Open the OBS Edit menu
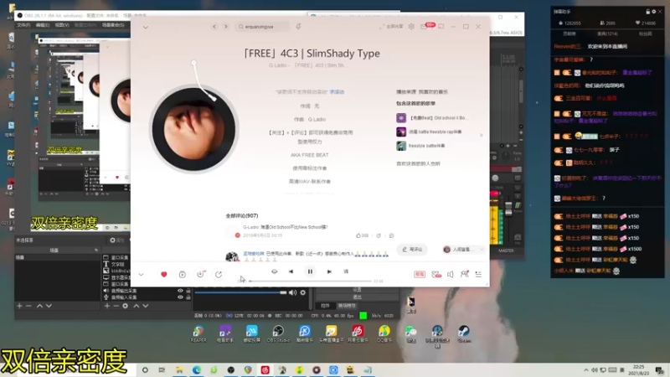670x377 pixels. coord(42,25)
